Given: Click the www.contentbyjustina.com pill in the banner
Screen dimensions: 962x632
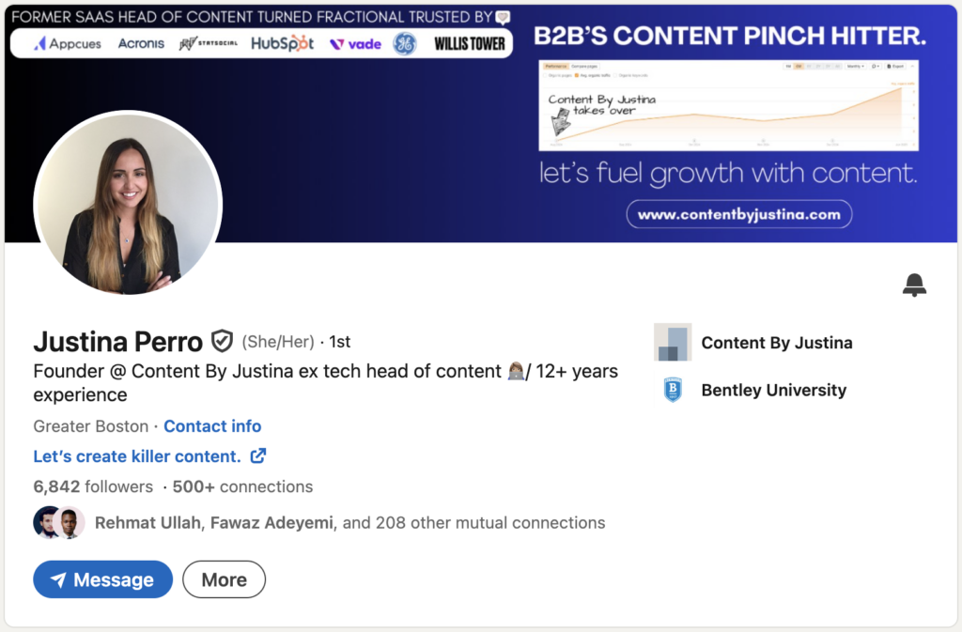Looking at the screenshot, I should (x=738, y=214).
